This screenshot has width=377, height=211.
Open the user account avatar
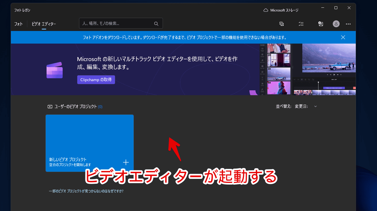(x=336, y=24)
